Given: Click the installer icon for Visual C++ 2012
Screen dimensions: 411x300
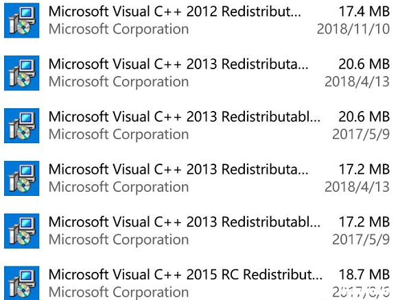Looking at the screenshot, I should pos(22,21).
